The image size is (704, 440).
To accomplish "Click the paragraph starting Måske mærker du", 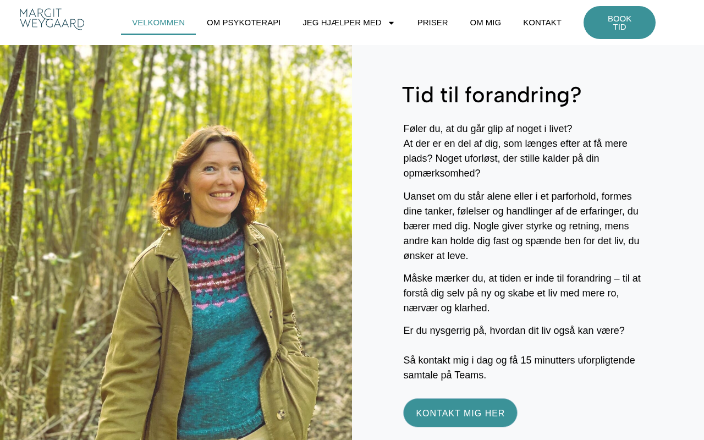I will pos(522,293).
